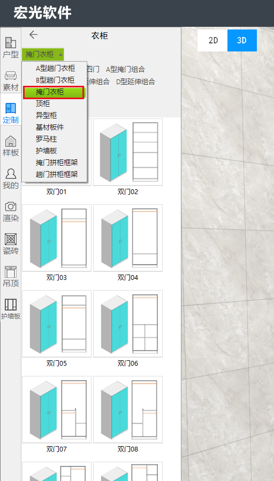Screen dimensions: 274x481
Task: Select the 双门02 wardrobe thumbnail
Action: pos(128,152)
